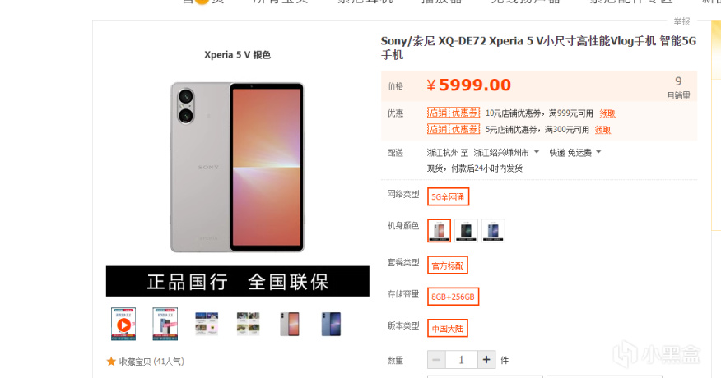Open the silver phone front-back thumbnail
Viewport: 721px width, 378px height.
[289, 325]
